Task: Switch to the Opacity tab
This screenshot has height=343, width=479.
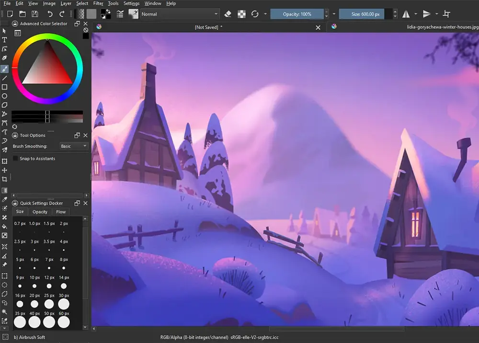Action: pyautogui.click(x=40, y=212)
